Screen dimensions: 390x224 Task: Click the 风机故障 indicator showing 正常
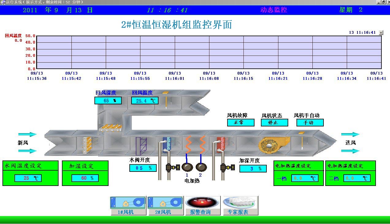point(241,122)
